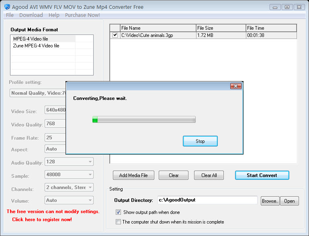Click the Output Directory path field
Screen dimensions: 309x236
point(207,200)
